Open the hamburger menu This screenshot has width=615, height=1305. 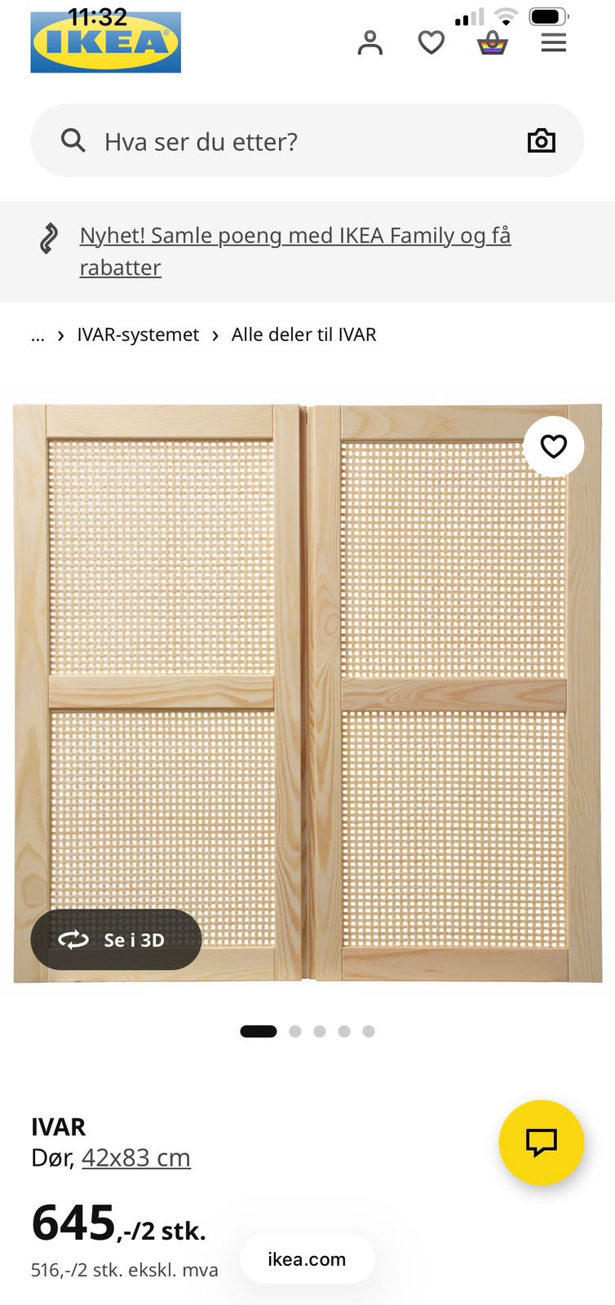pyautogui.click(x=554, y=42)
